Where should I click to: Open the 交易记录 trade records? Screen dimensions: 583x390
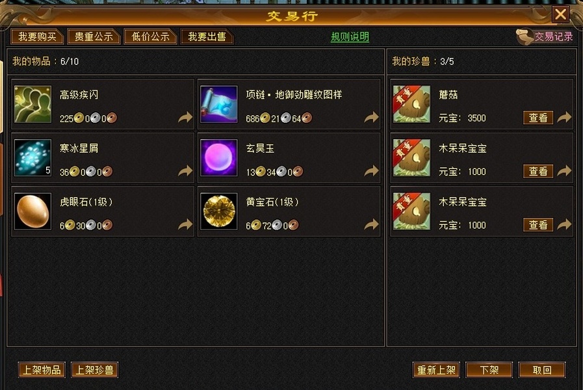545,36
